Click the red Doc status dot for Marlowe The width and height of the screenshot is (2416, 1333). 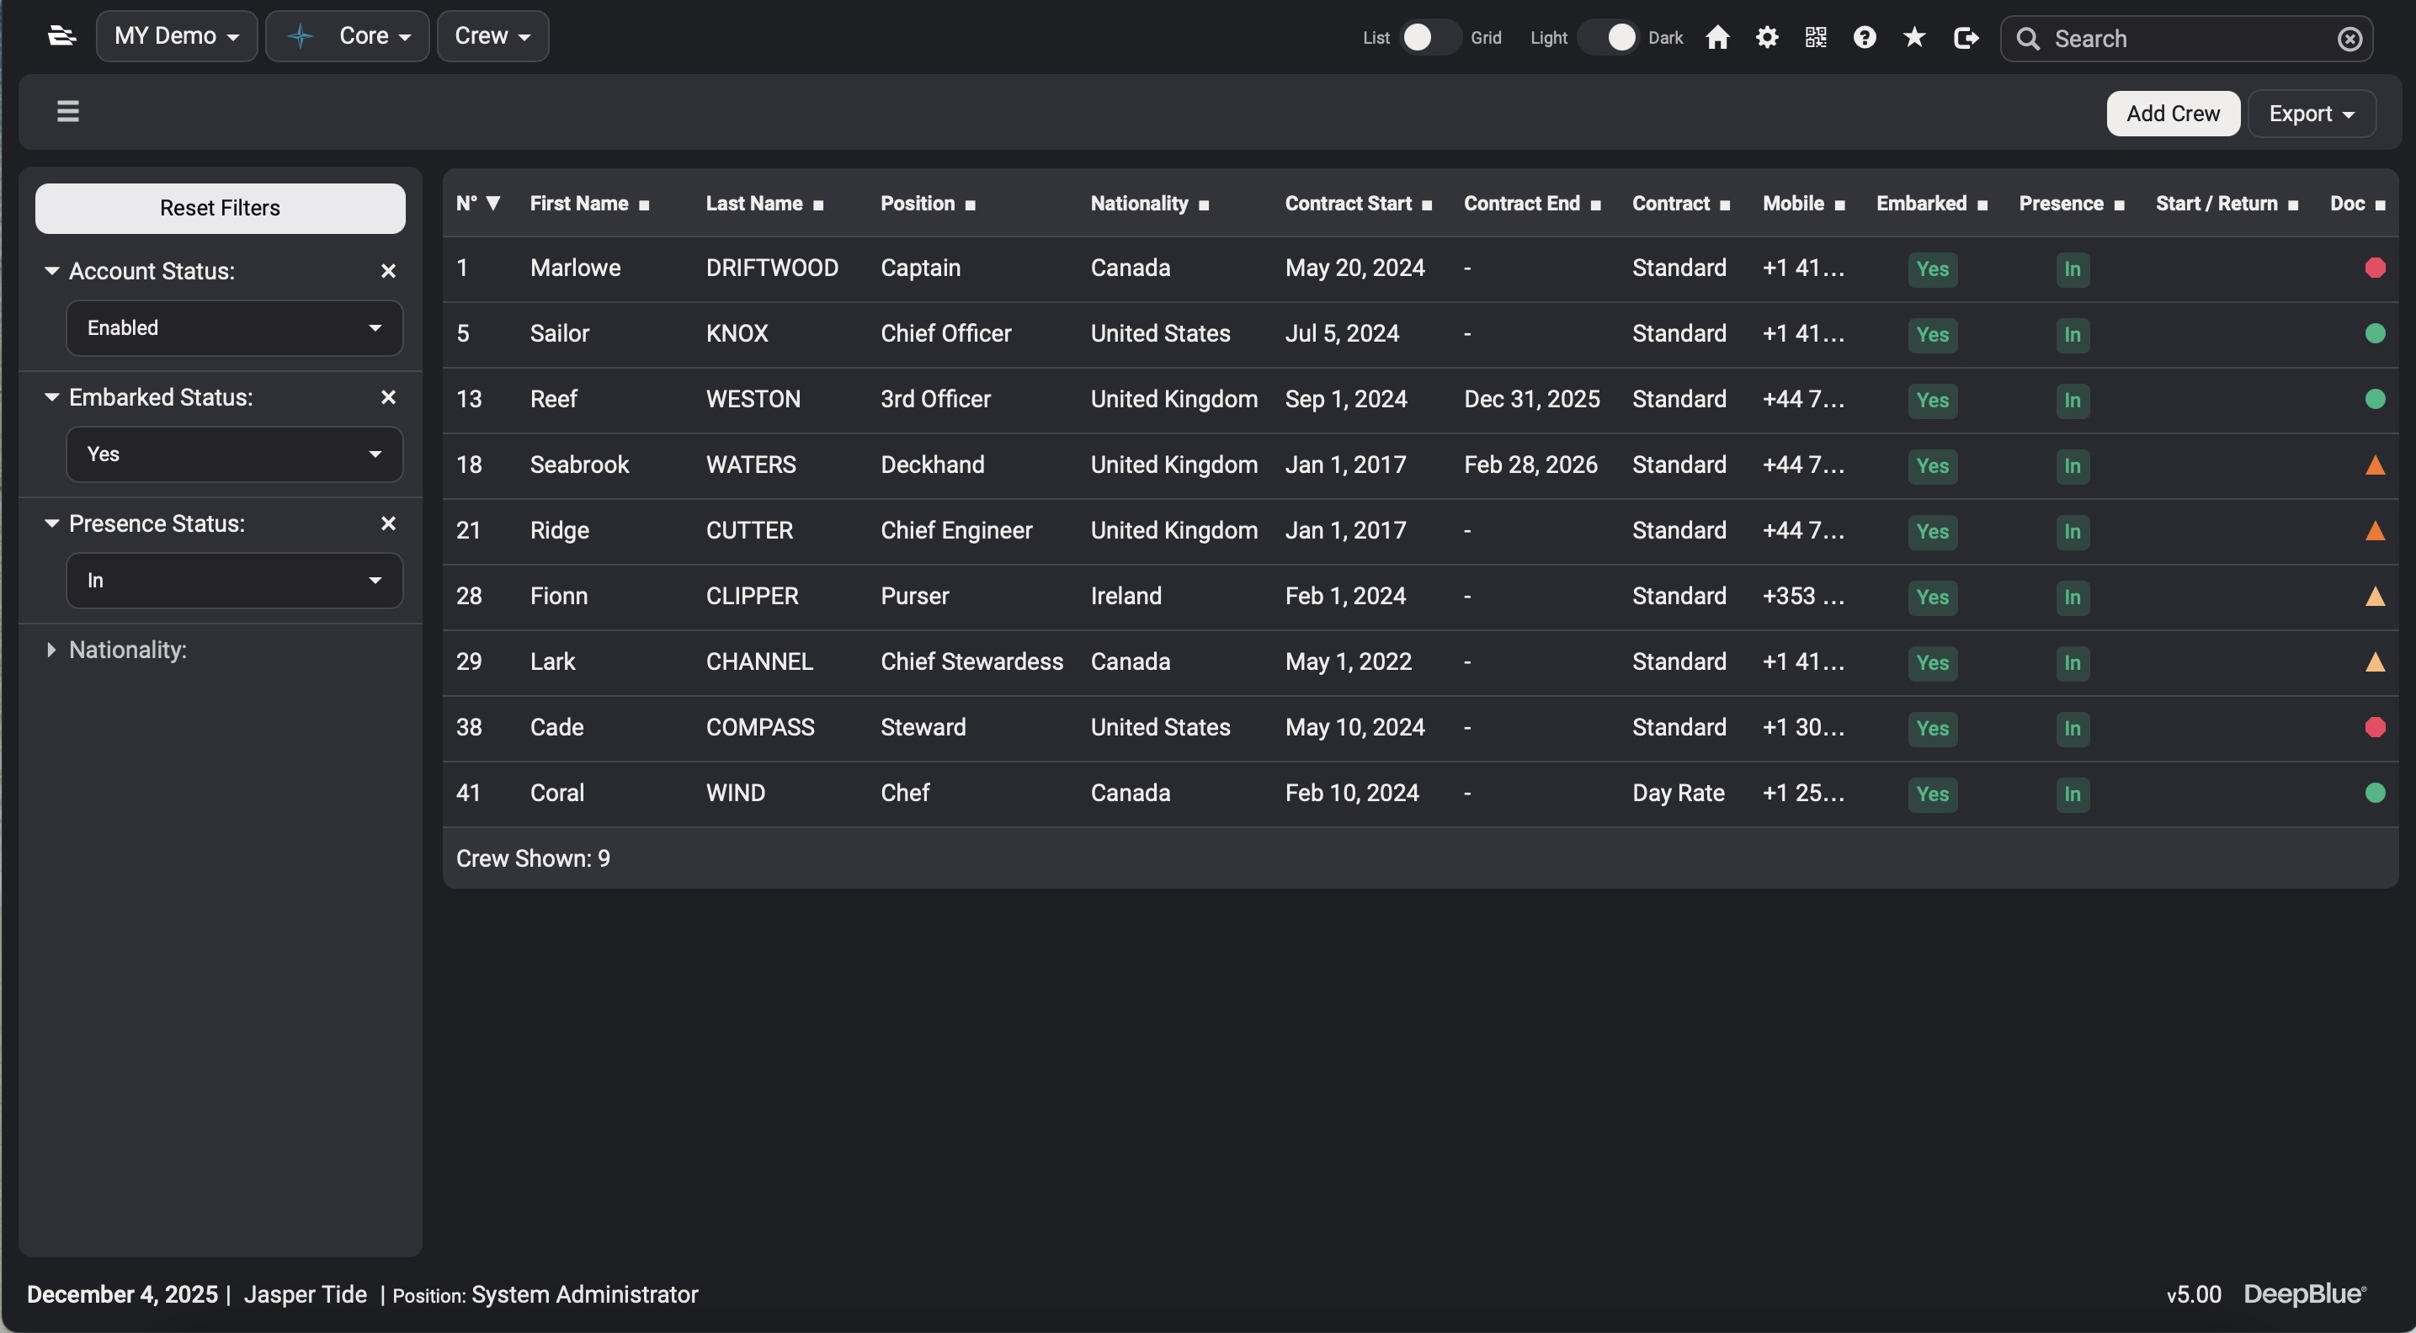point(2375,268)
